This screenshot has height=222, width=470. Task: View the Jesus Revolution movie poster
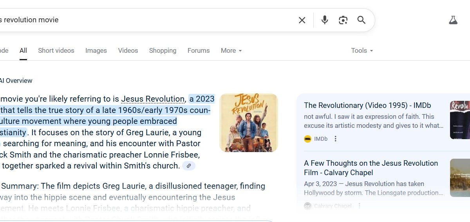[x=249, y=123]
